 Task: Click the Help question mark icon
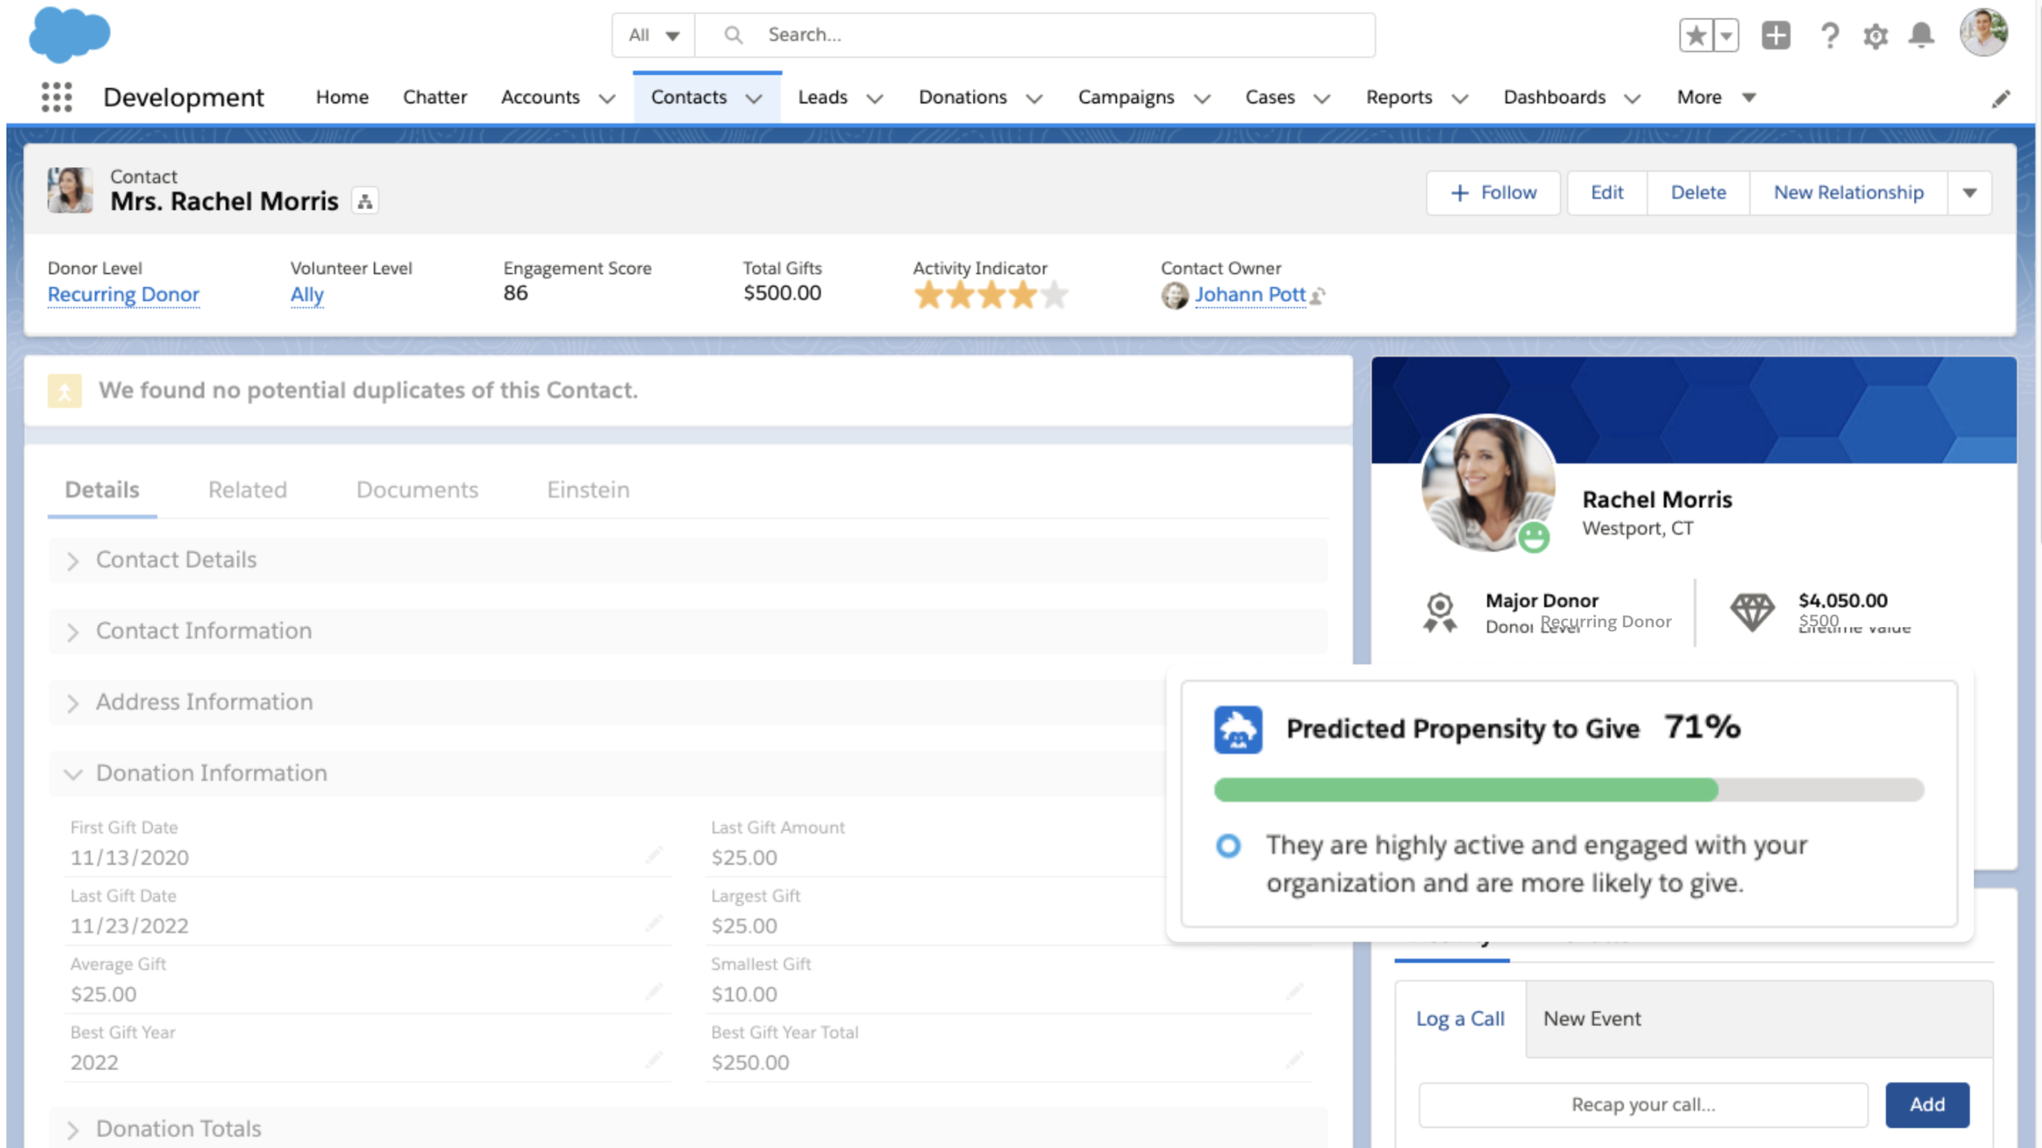coord(1830,35)
